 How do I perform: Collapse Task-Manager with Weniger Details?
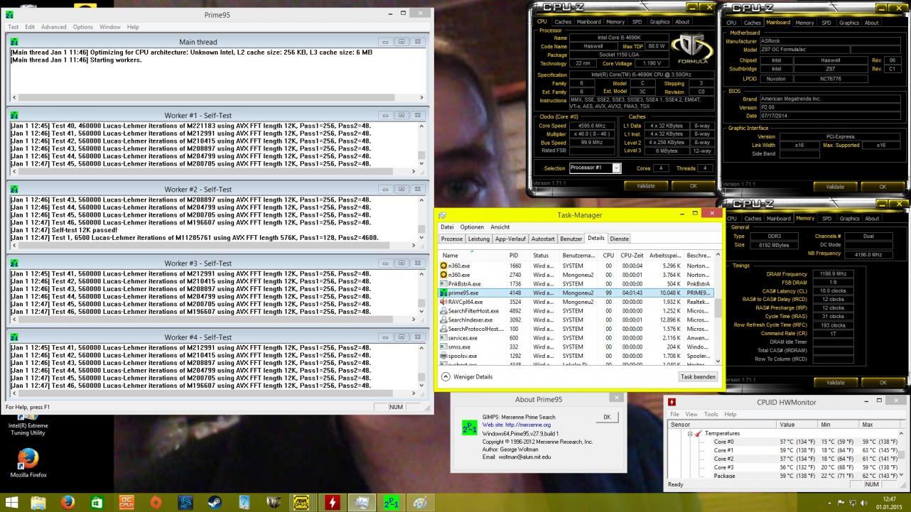pyautogui.click(x=467, y=377)
